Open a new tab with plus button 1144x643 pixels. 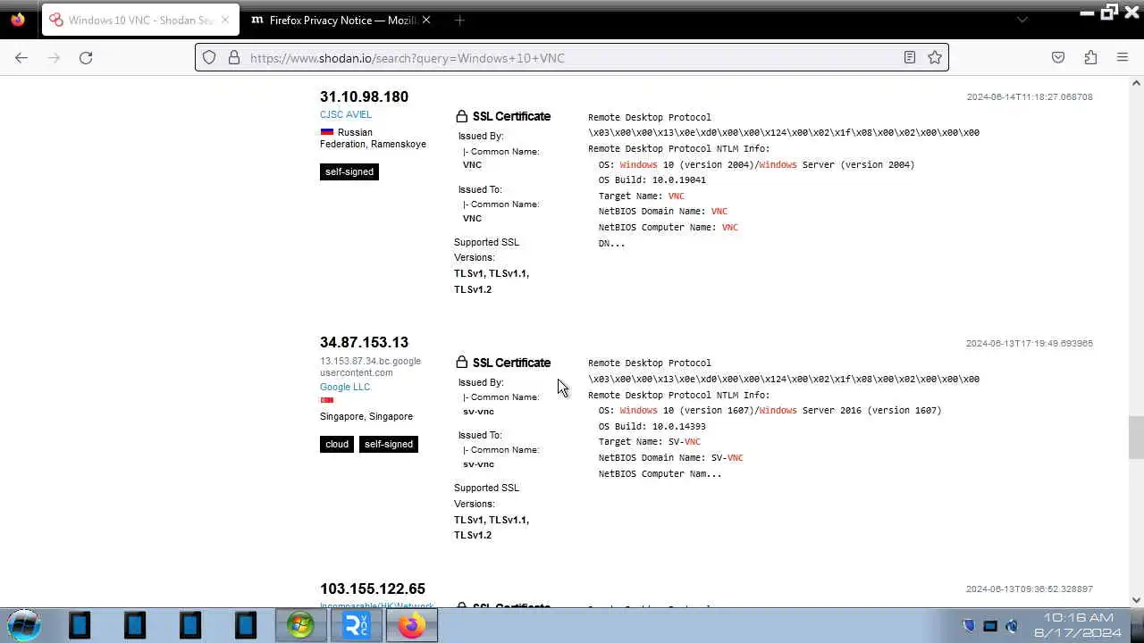pyautogui.click(x=459, y=20)
